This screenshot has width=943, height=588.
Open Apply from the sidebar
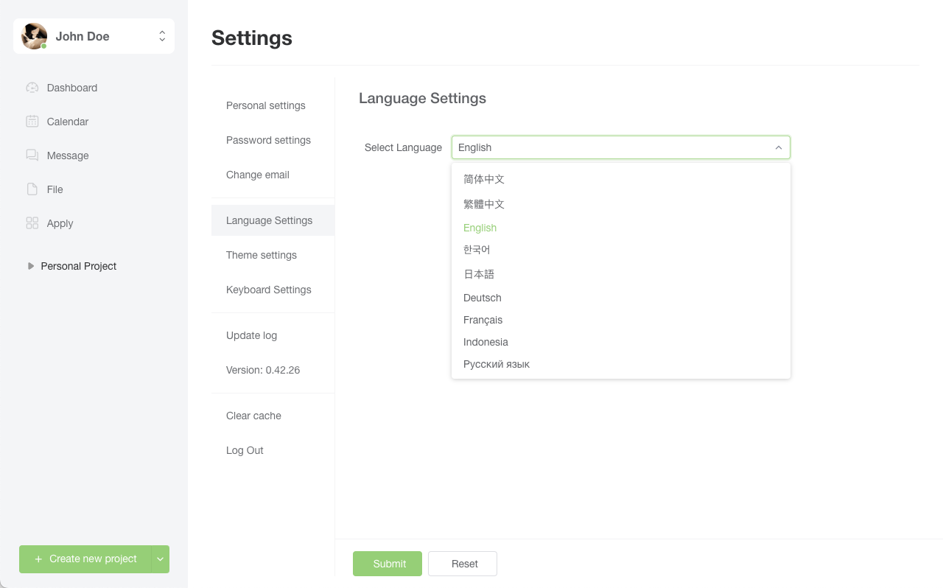[94, 223]
